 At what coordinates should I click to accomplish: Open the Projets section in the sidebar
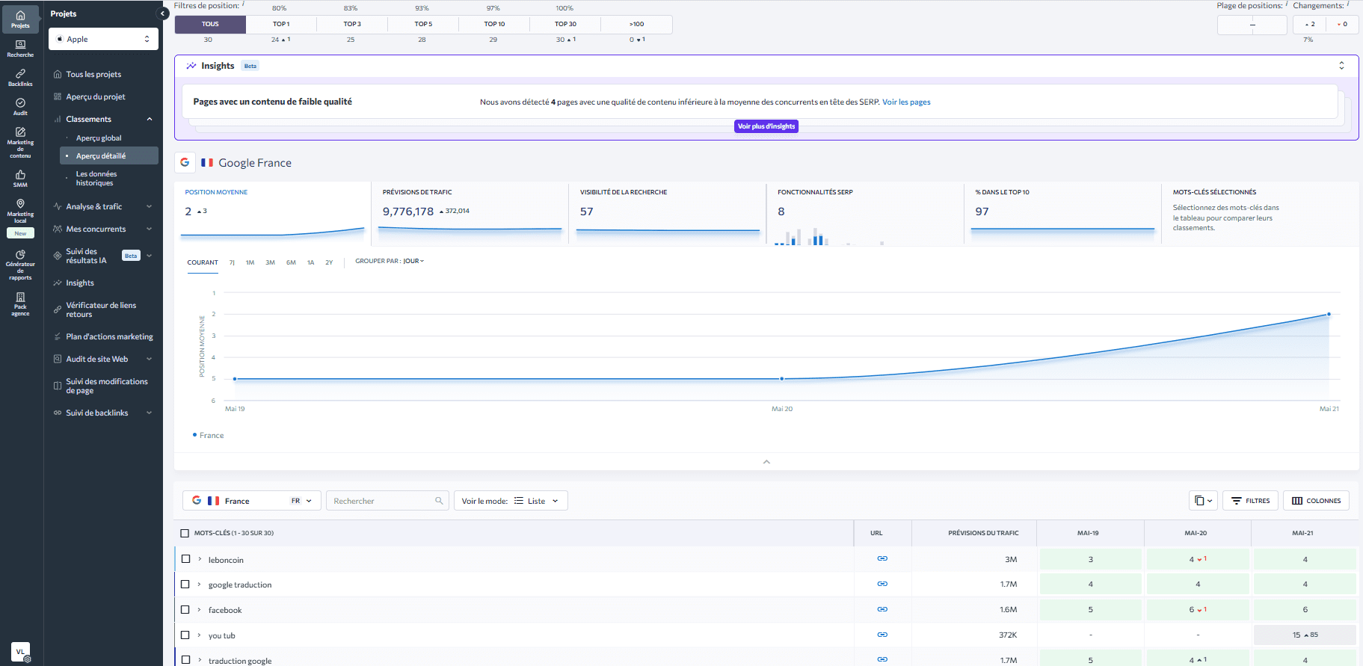tap(20, 19)
